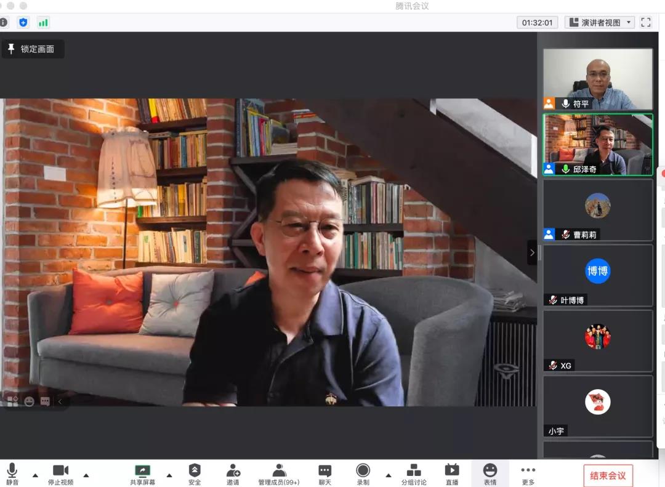This screenshot has height=487, width=665.
Task: Open Manage Members (管理成员) panel
Action: [x=279, y=471]
